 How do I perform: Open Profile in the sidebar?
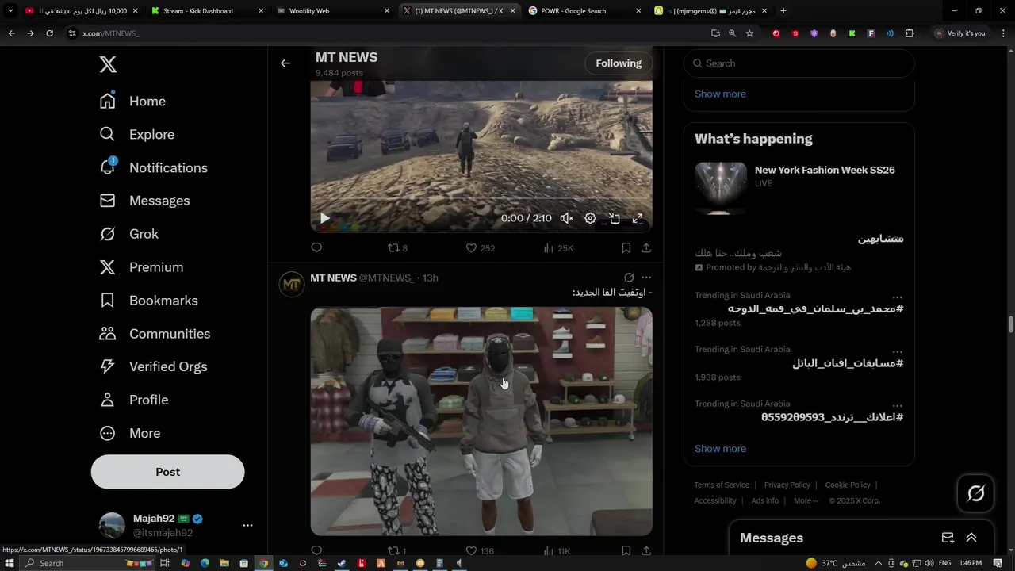(x=133, y=400)
